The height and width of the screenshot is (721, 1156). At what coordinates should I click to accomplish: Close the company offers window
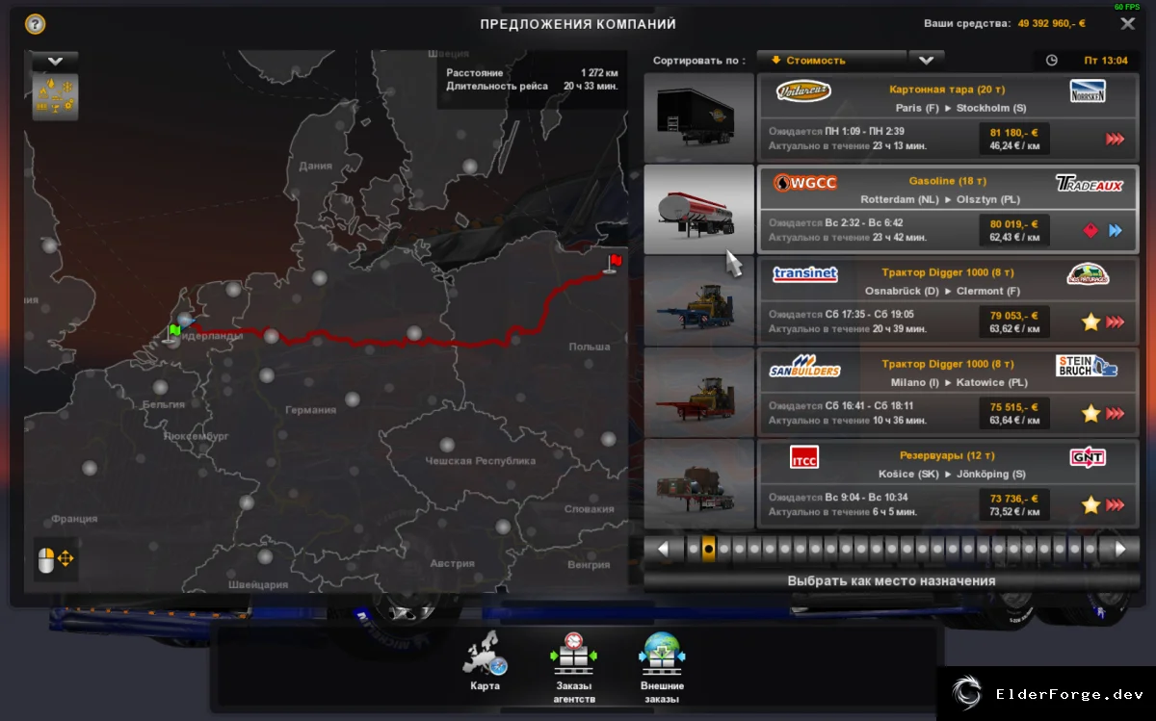point(1127,24)
